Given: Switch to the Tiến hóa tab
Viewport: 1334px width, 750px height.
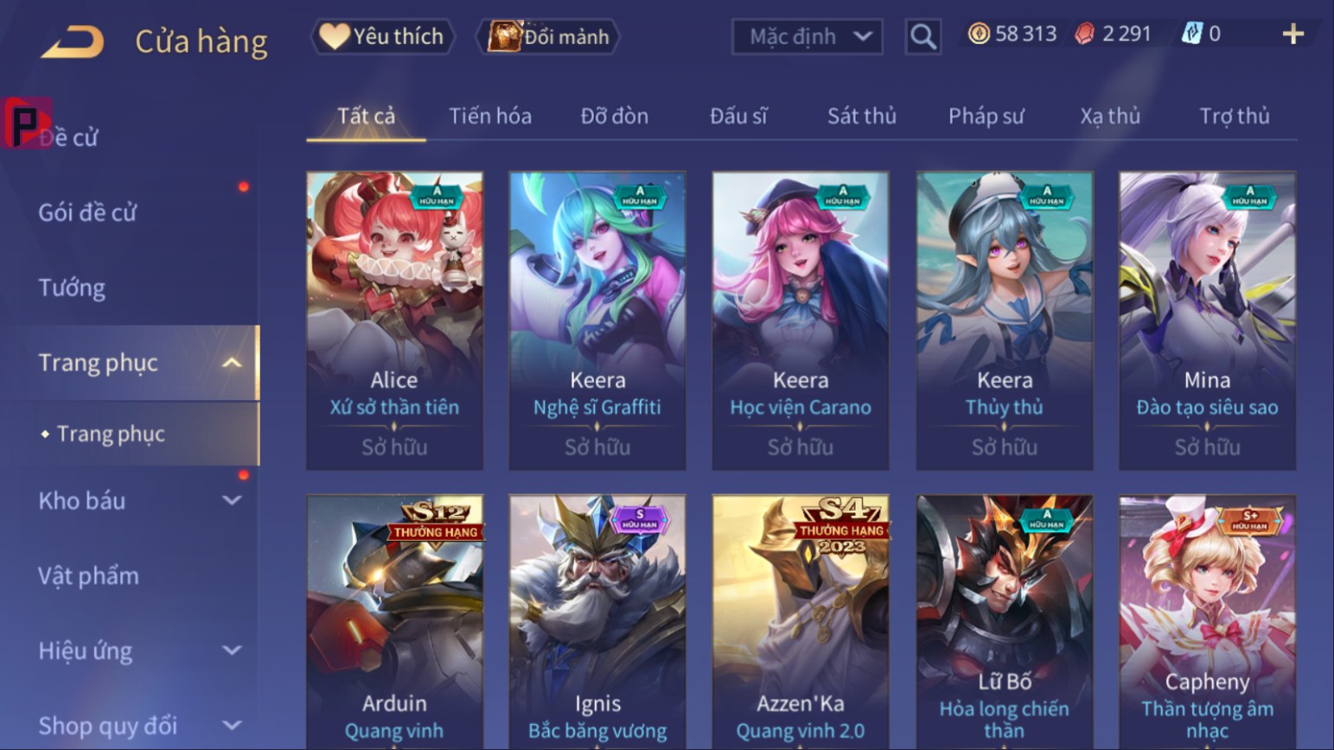Looking at the screenshot, I should click(x=490, y=116).
